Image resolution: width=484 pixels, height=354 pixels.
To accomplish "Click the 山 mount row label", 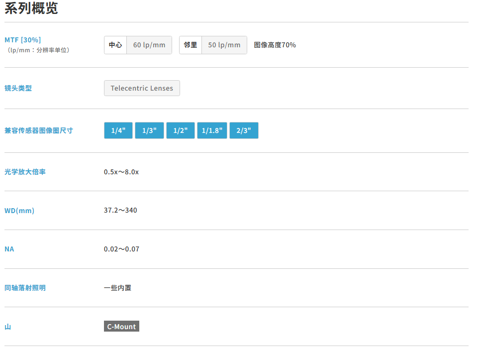I will [x=8, y=327].
